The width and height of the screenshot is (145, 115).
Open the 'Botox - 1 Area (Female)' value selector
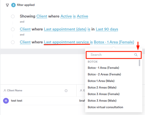[114, 42]
